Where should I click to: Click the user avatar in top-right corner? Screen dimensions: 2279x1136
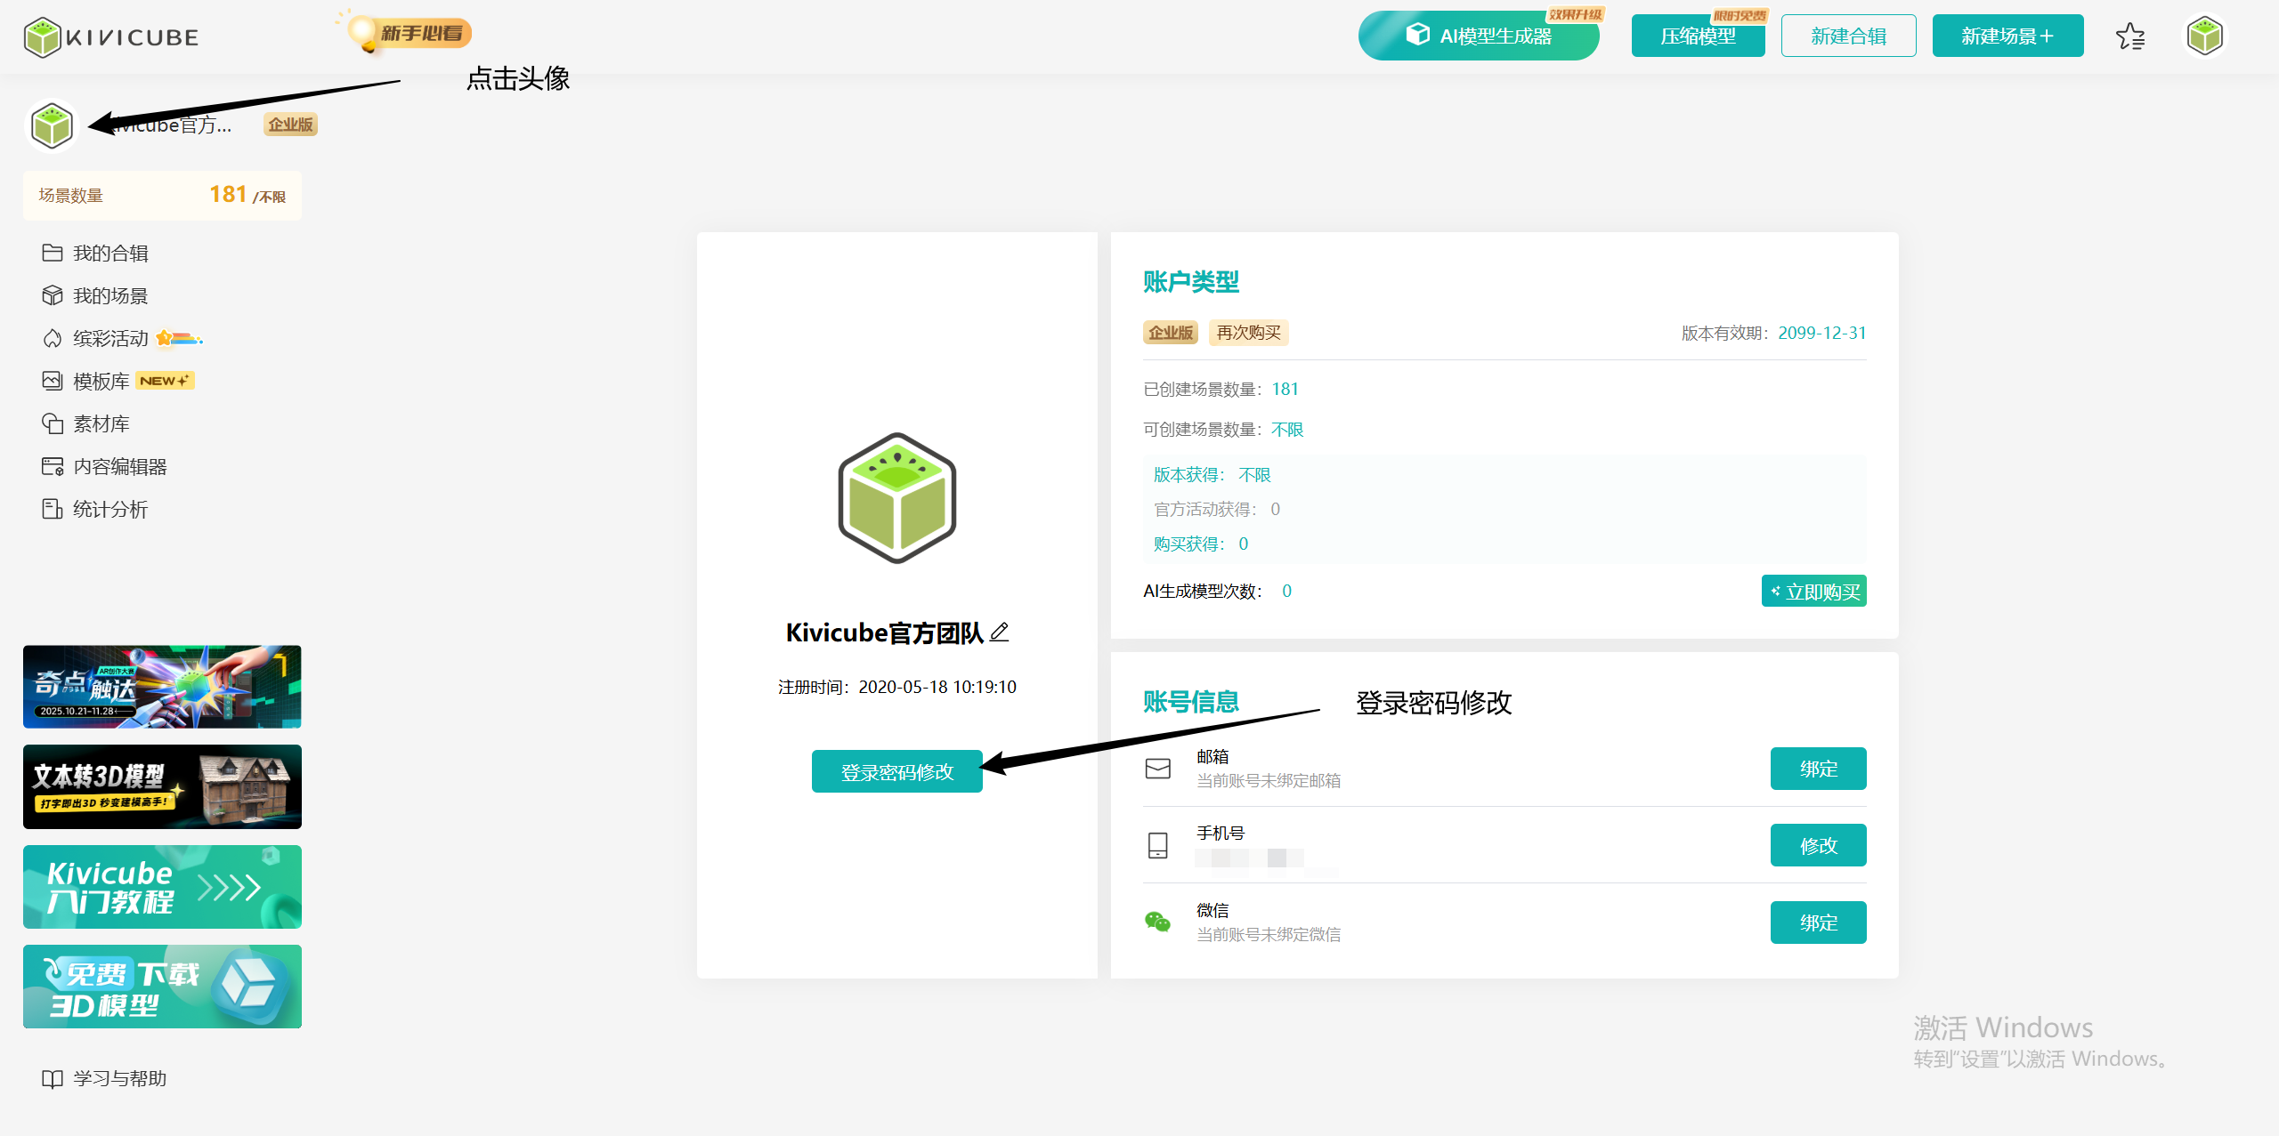click(2204, 36)
